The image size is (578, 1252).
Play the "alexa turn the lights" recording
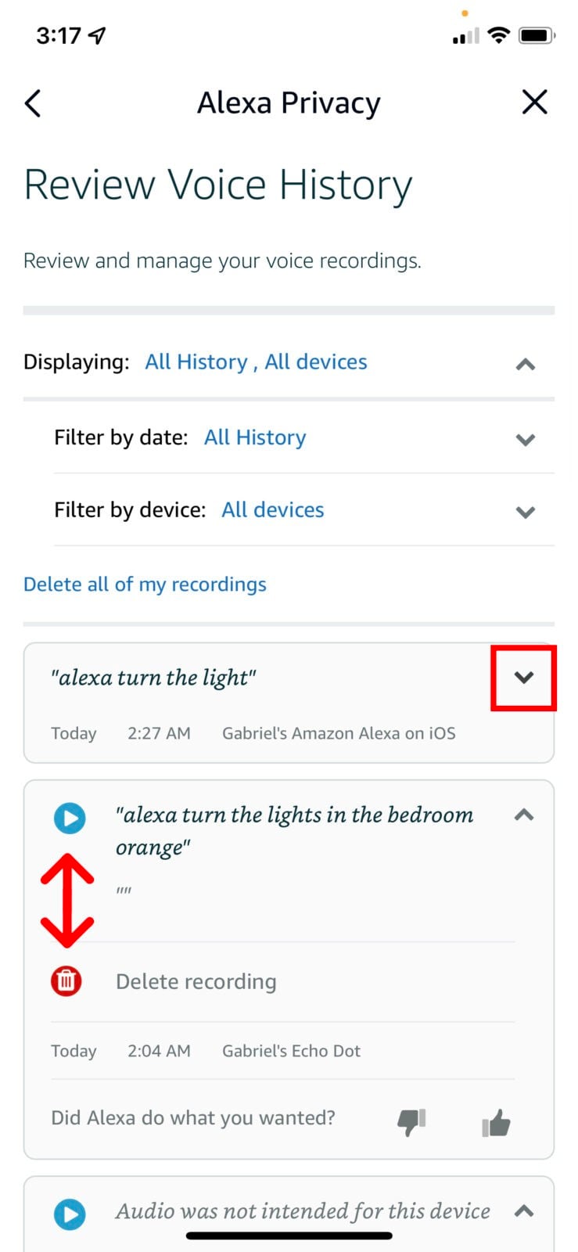(x=69, y=818)
